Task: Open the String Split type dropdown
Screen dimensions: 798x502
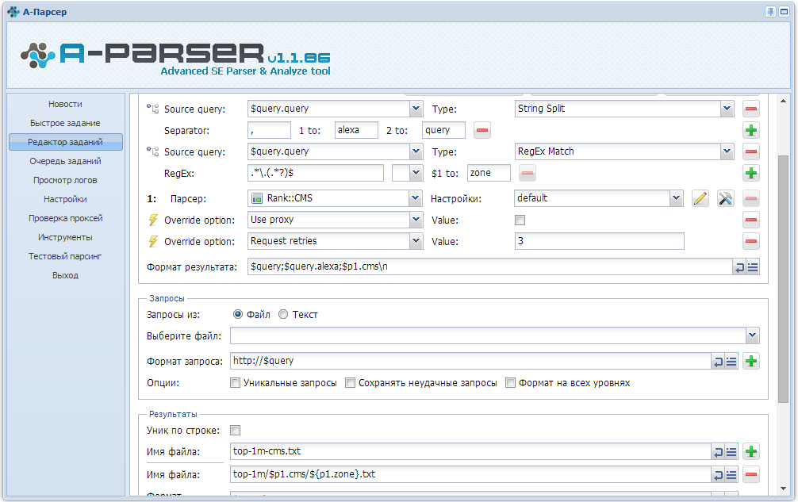Action: tap(727, 109)
